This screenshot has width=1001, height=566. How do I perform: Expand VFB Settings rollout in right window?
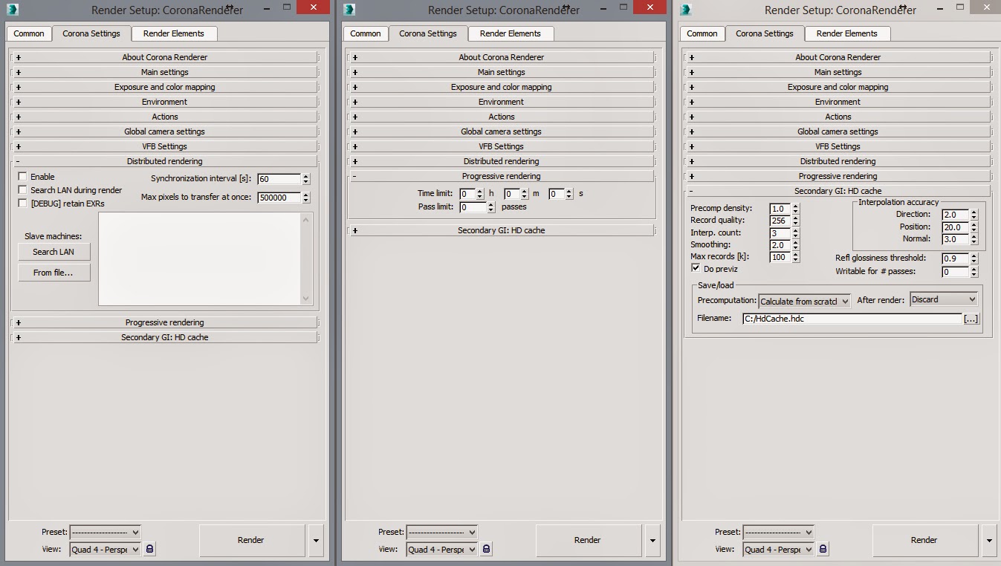point(838,146)
